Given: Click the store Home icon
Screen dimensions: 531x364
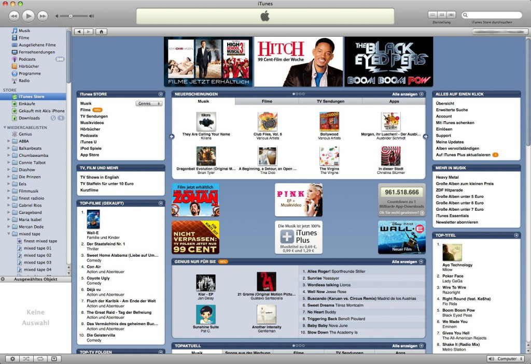Looking at the screenshot, I should 101,32.
